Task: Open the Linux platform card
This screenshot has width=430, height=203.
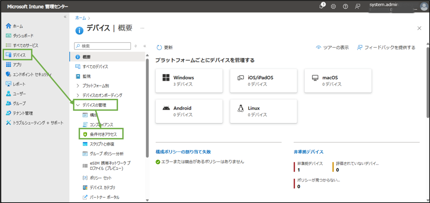Action: coord(263,111)
